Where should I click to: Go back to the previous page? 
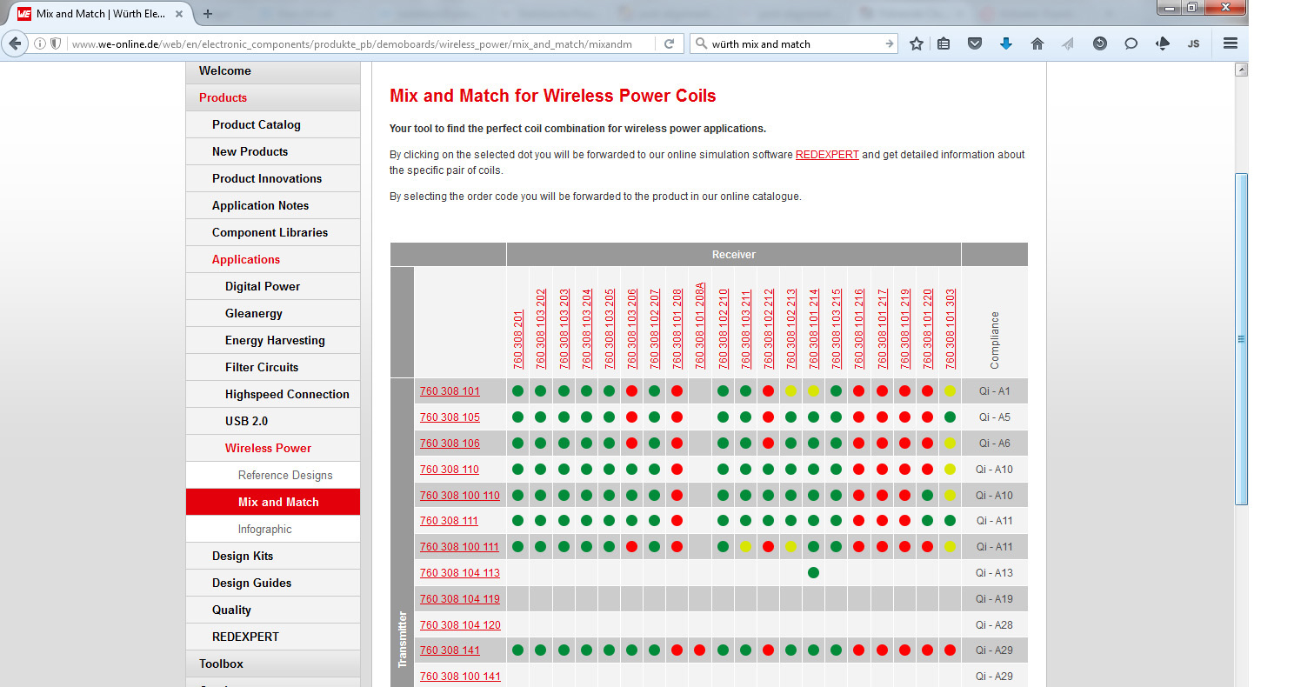click(15, 43)
